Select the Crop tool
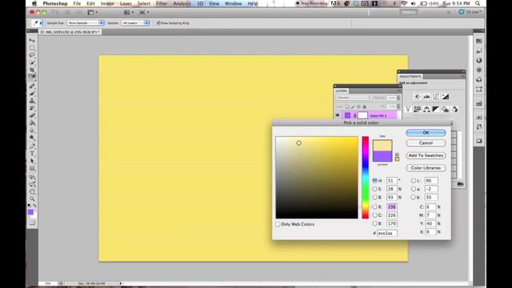Viewport: 512px width, 288px height. pos(32,70)
